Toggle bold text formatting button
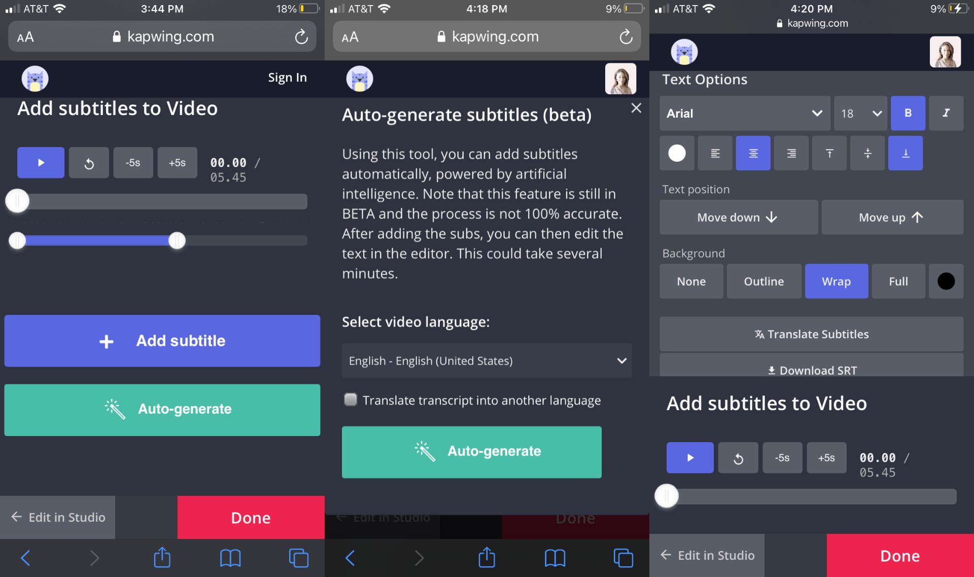974x577 pixels. pyautogui.click(x=908, y=113)
